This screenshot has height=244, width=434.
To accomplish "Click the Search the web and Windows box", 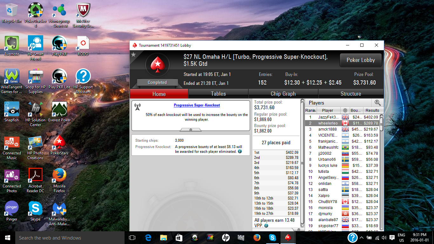I will click(70, 238).
